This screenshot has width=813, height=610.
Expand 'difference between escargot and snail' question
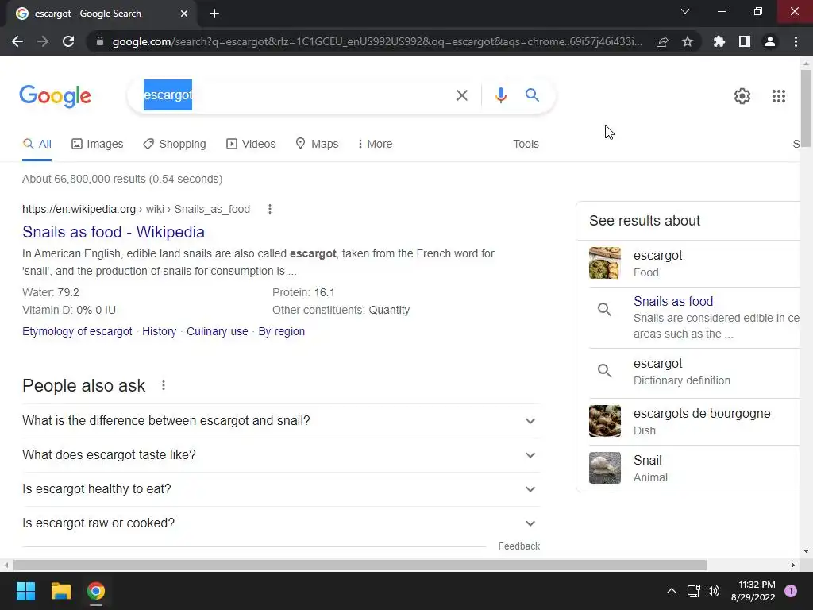pyautogui.click(x=280, y=421)
